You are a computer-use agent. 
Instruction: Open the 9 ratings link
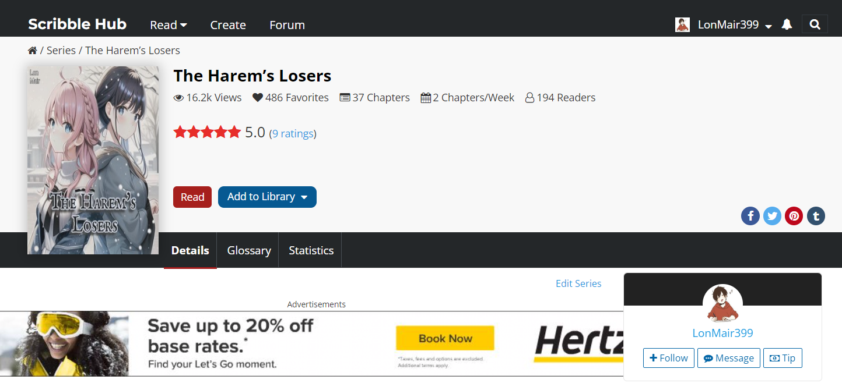coord(293,133)
